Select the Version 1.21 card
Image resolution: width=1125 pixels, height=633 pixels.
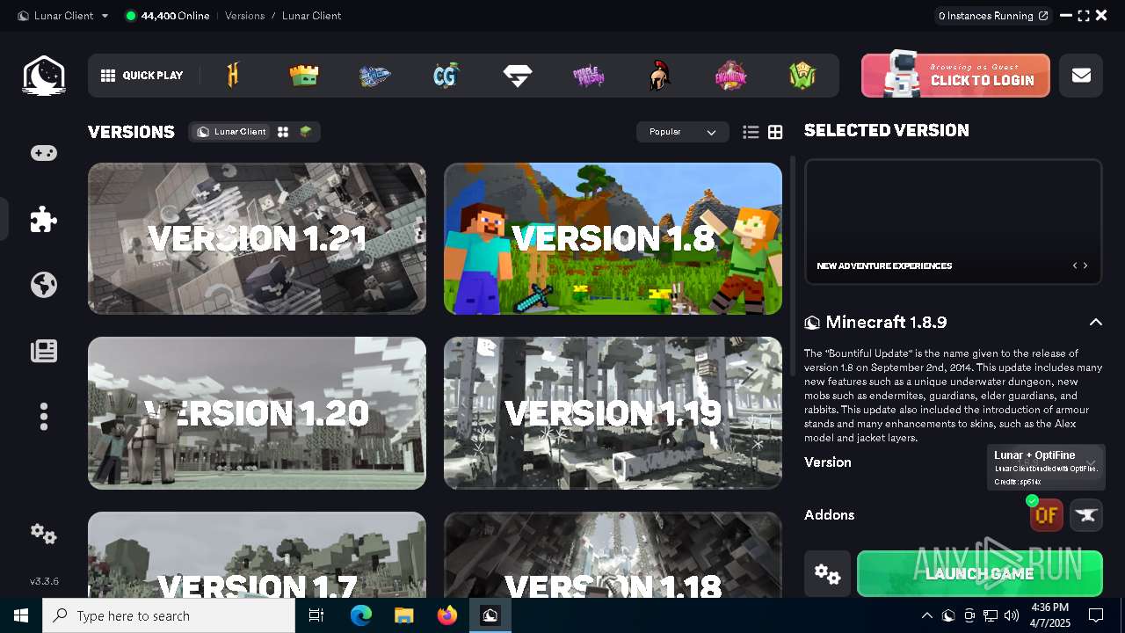pyautogui.click(x=257, y=238)
